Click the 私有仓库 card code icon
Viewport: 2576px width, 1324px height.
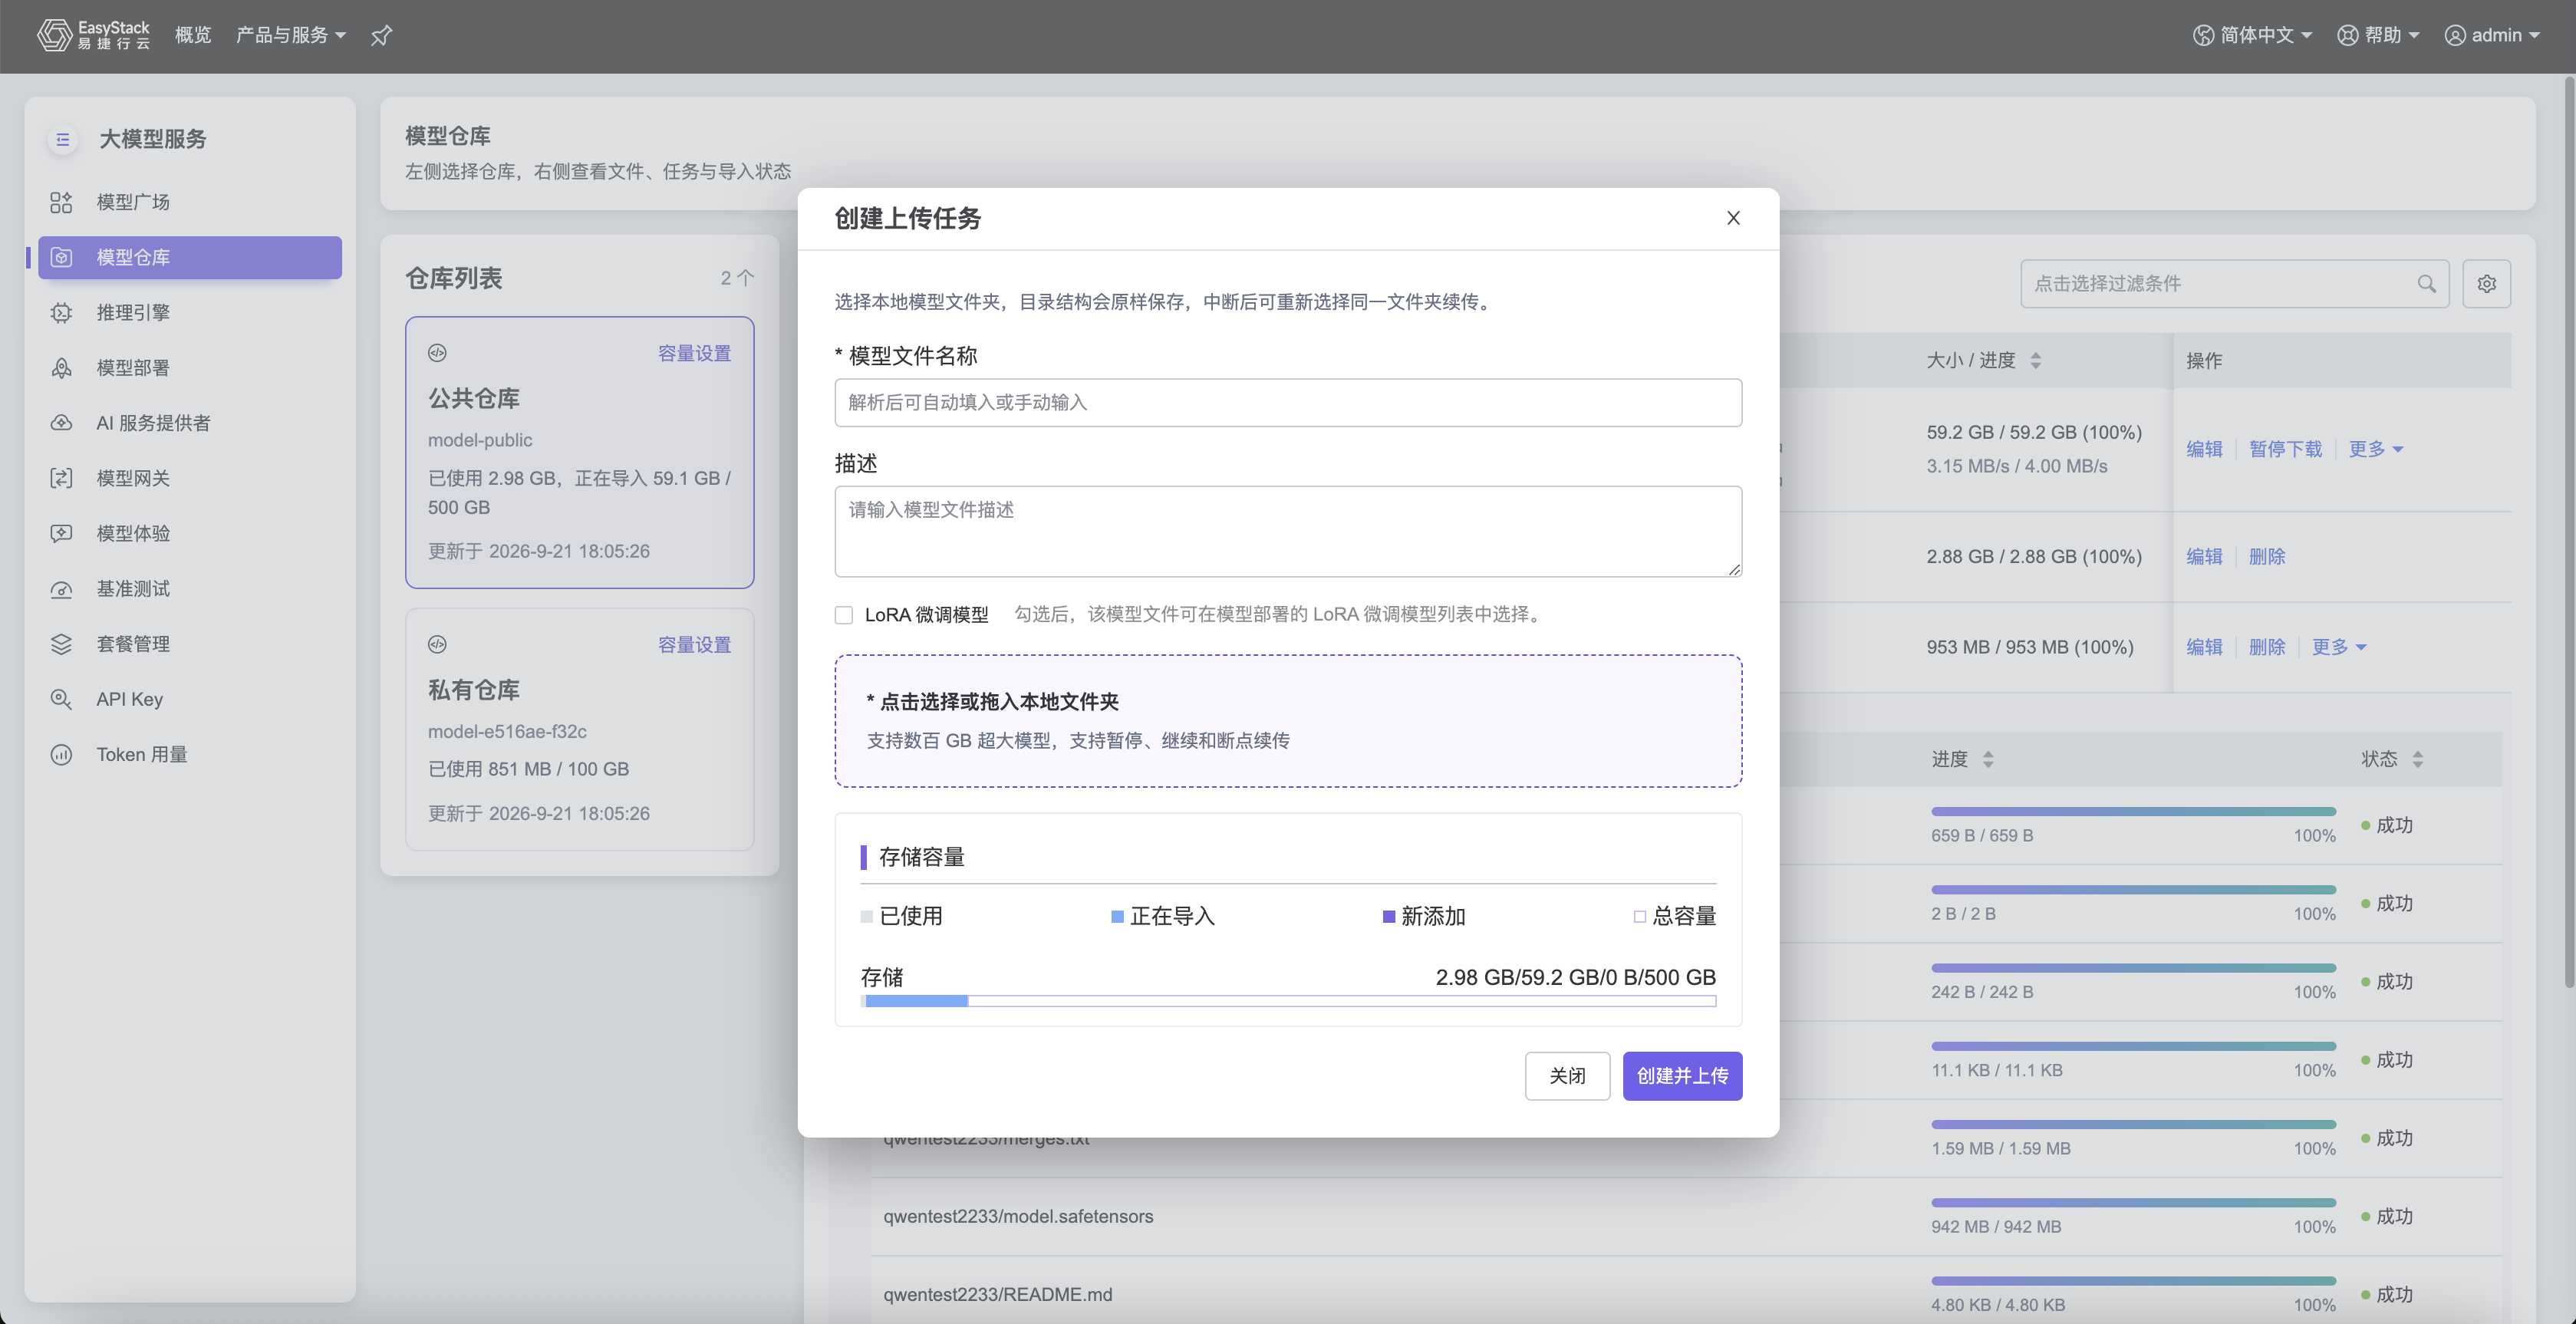click(437, 645)
